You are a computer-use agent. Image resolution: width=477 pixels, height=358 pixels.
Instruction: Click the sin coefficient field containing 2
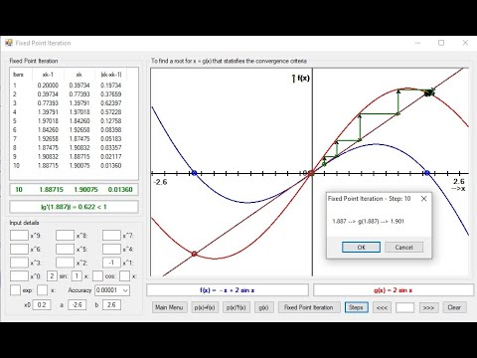(x=52, y=275)
